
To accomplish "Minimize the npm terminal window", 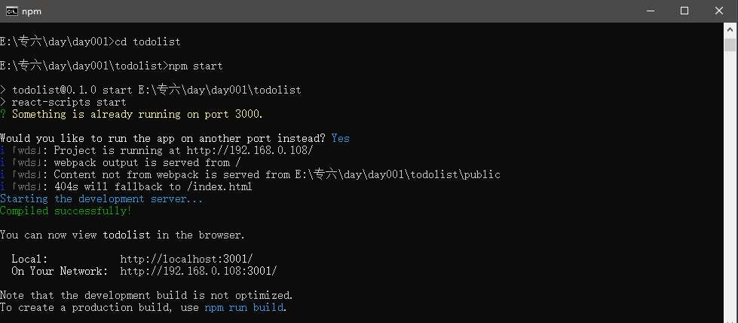I will click(650, 11).
